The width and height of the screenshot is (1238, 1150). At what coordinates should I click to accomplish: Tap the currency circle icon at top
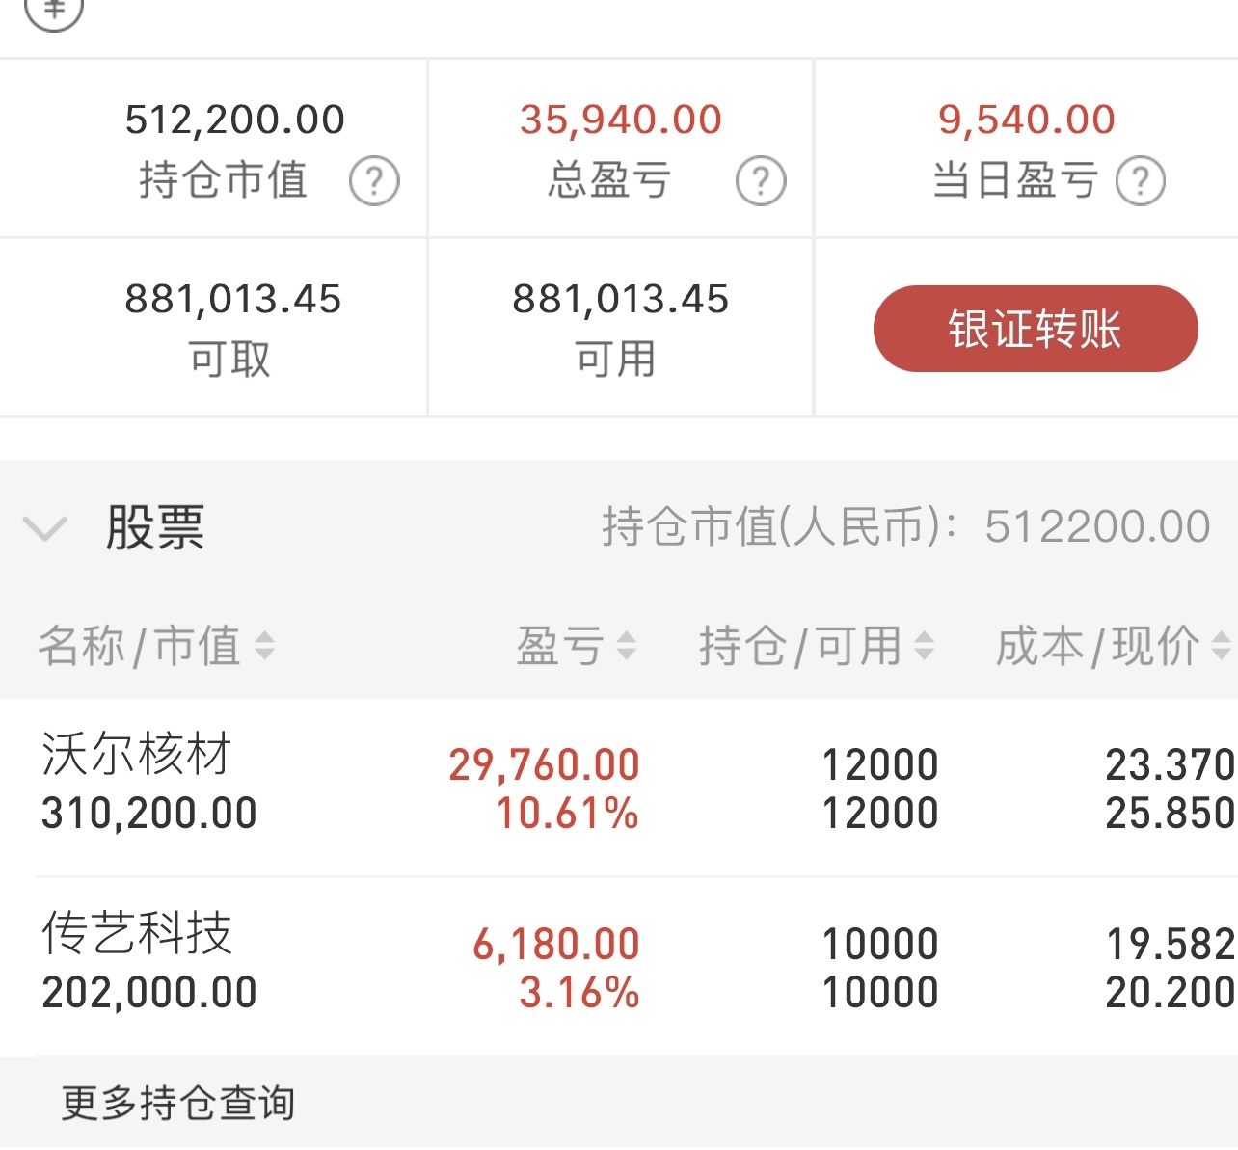click(54, 12)
